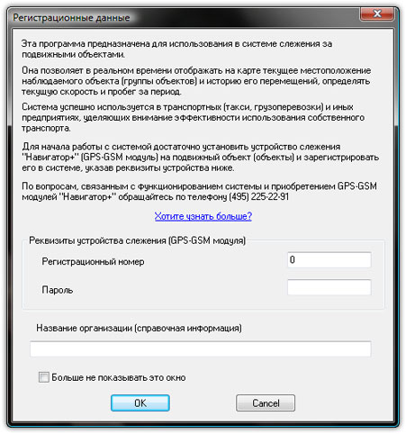
Task: Click the paragraph starting 'Для начала работы'
Action: 200,157
